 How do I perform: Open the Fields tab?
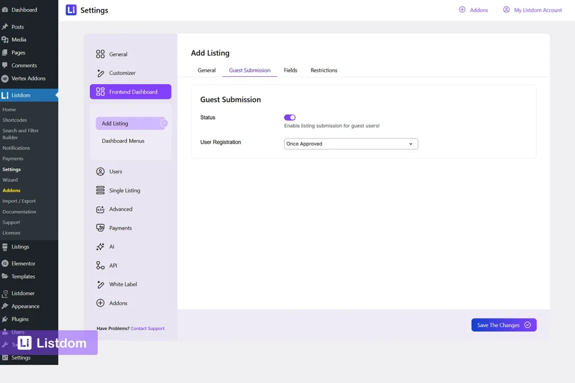point(290,70)
